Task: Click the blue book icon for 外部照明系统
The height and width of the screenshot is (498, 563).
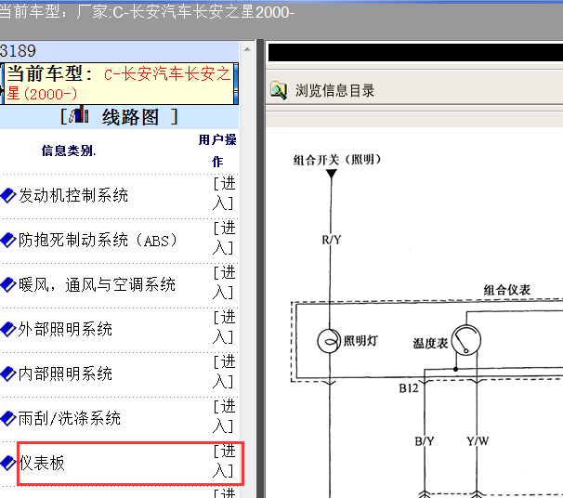Action: (x=8, y=329)
